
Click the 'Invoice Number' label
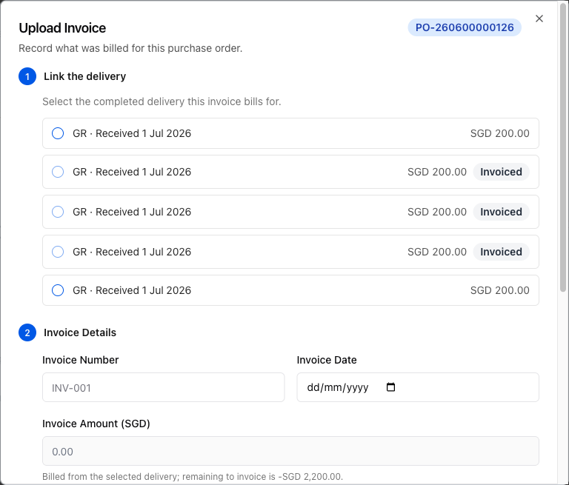click(81, 360)
